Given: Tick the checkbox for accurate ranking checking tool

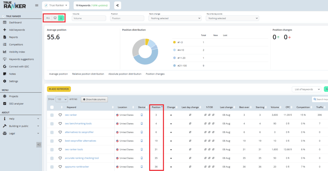Looking at the screenshot, I should [x=52, y=158].
